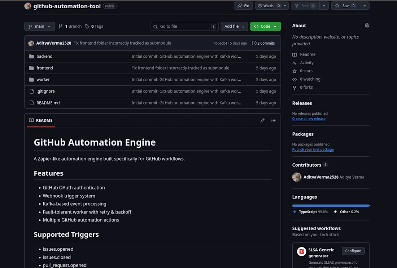Screen dimensions: 397x268
Task: Click the Go to file search field
Action: 184,26
